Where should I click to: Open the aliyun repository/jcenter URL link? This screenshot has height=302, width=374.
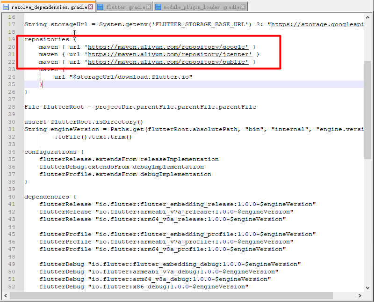point(170,54)
